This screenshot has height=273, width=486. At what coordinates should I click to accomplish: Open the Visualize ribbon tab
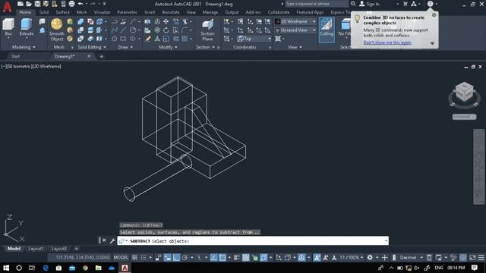(102, 12)
